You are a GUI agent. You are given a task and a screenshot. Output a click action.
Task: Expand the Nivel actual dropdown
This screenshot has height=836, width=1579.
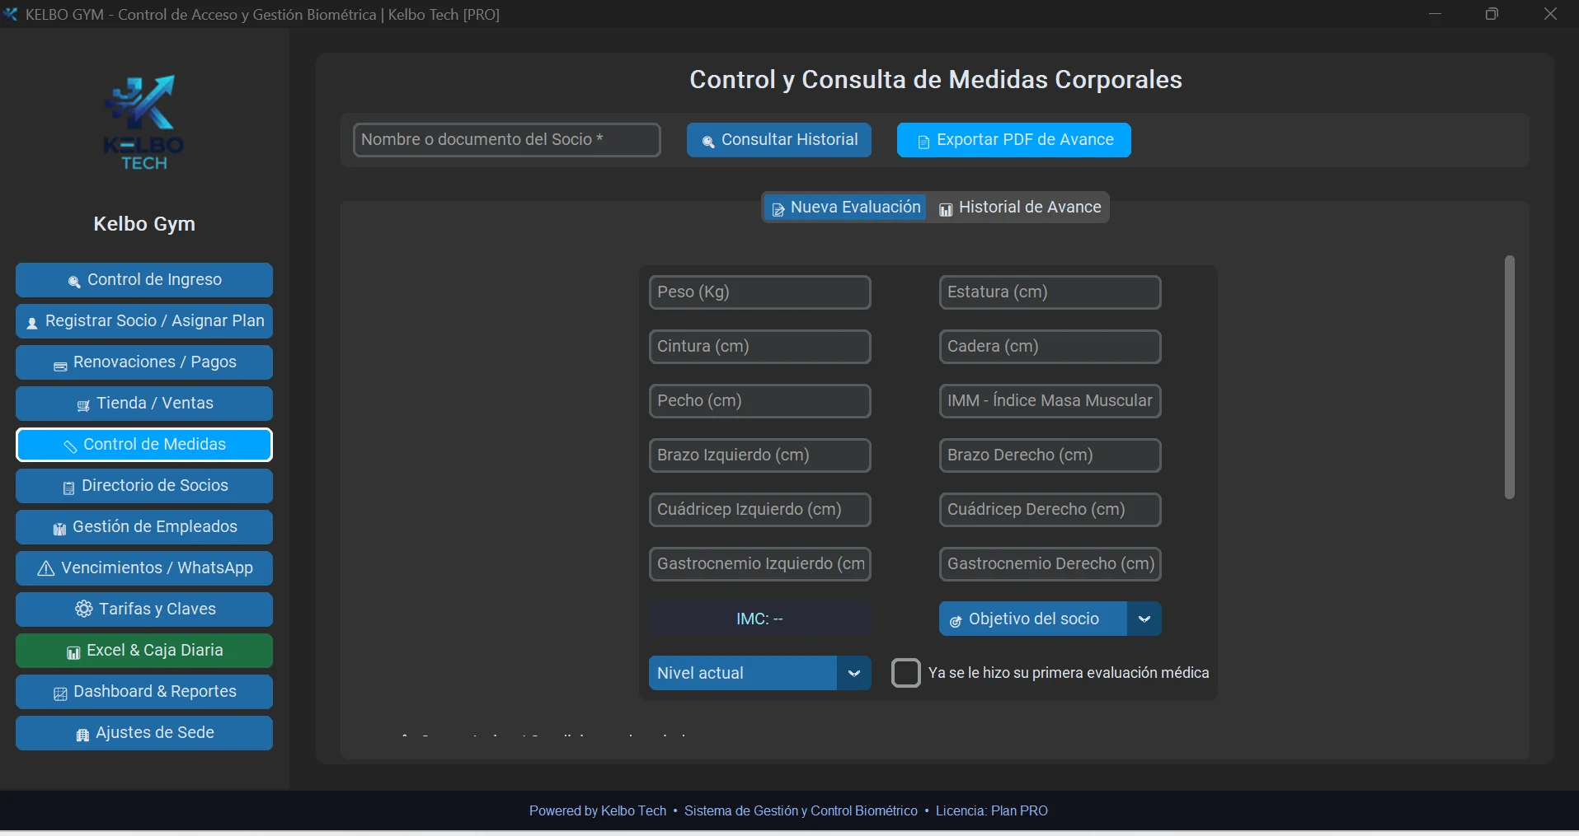(x=760, y=673)
